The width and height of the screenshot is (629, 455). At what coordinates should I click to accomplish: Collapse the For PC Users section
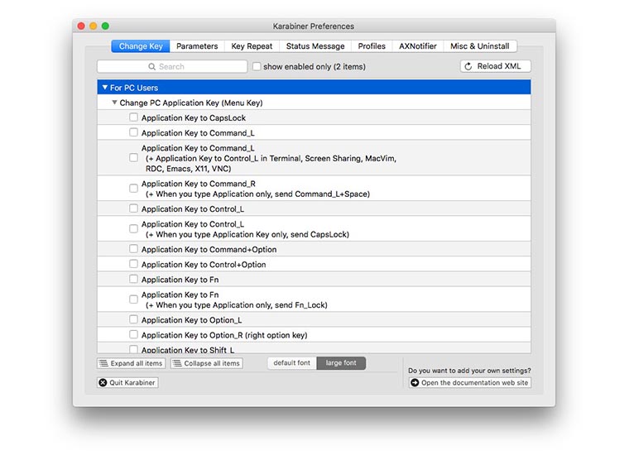point(105,88)
